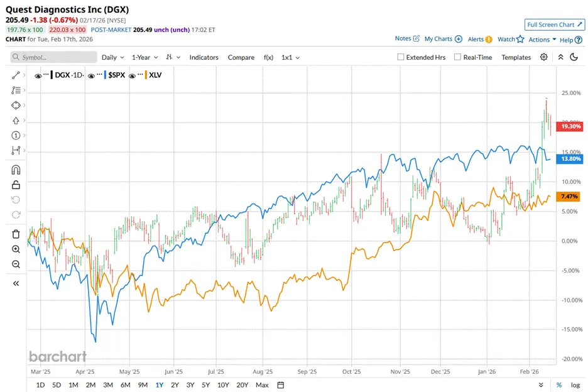Screen dimensions: 588x392
Task: Select the 6M time range
Action: (x=125, y=385)
